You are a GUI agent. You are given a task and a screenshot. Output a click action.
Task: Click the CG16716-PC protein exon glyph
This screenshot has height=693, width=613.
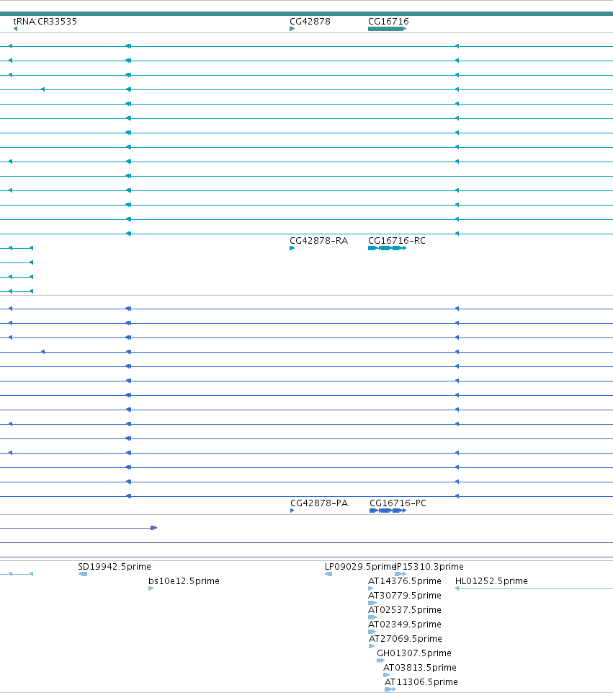(388, 511)
